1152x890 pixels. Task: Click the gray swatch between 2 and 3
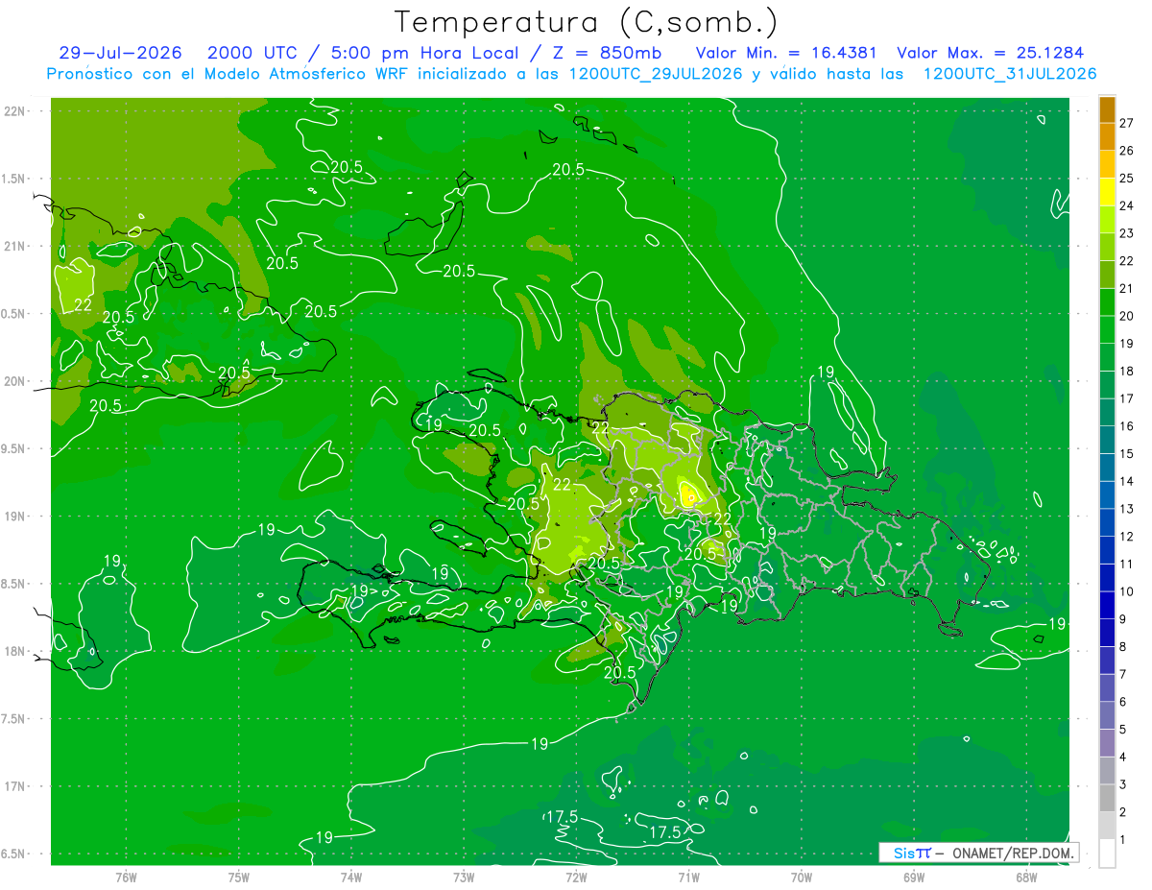tap(1107, 798)
